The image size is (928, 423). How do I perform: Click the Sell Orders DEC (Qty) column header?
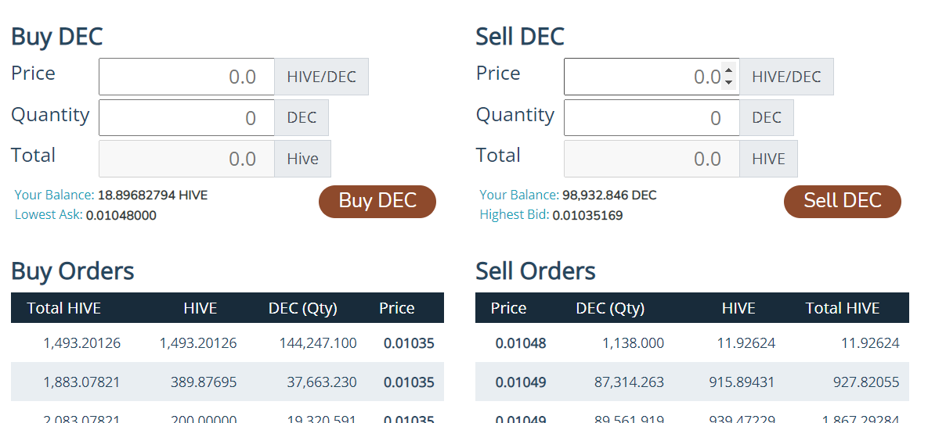610,308
